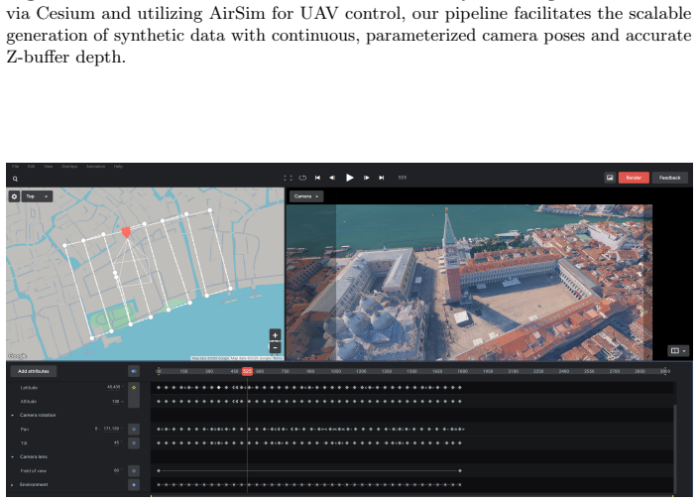
Task: Click the current frame number field
Action: 403,178
